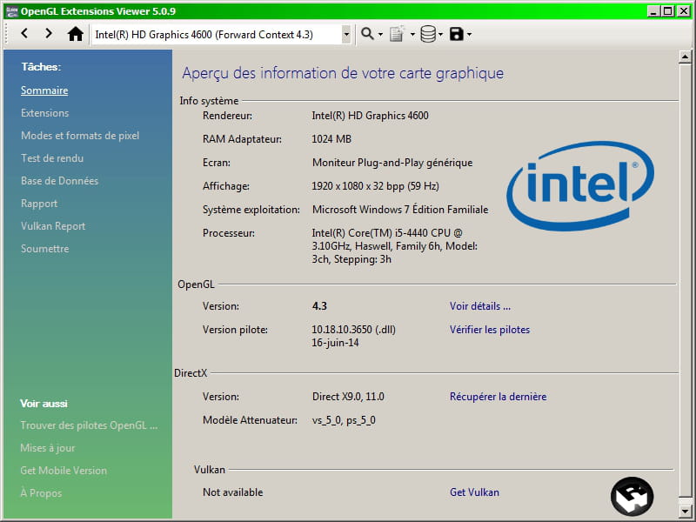Go to home via the house icon

tap(76, 34)
